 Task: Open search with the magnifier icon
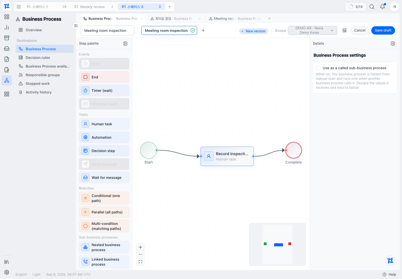pyautogui.click(x=372, y=7)
